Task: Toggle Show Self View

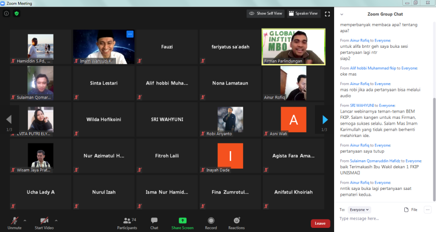Action: tap(266, 13)
